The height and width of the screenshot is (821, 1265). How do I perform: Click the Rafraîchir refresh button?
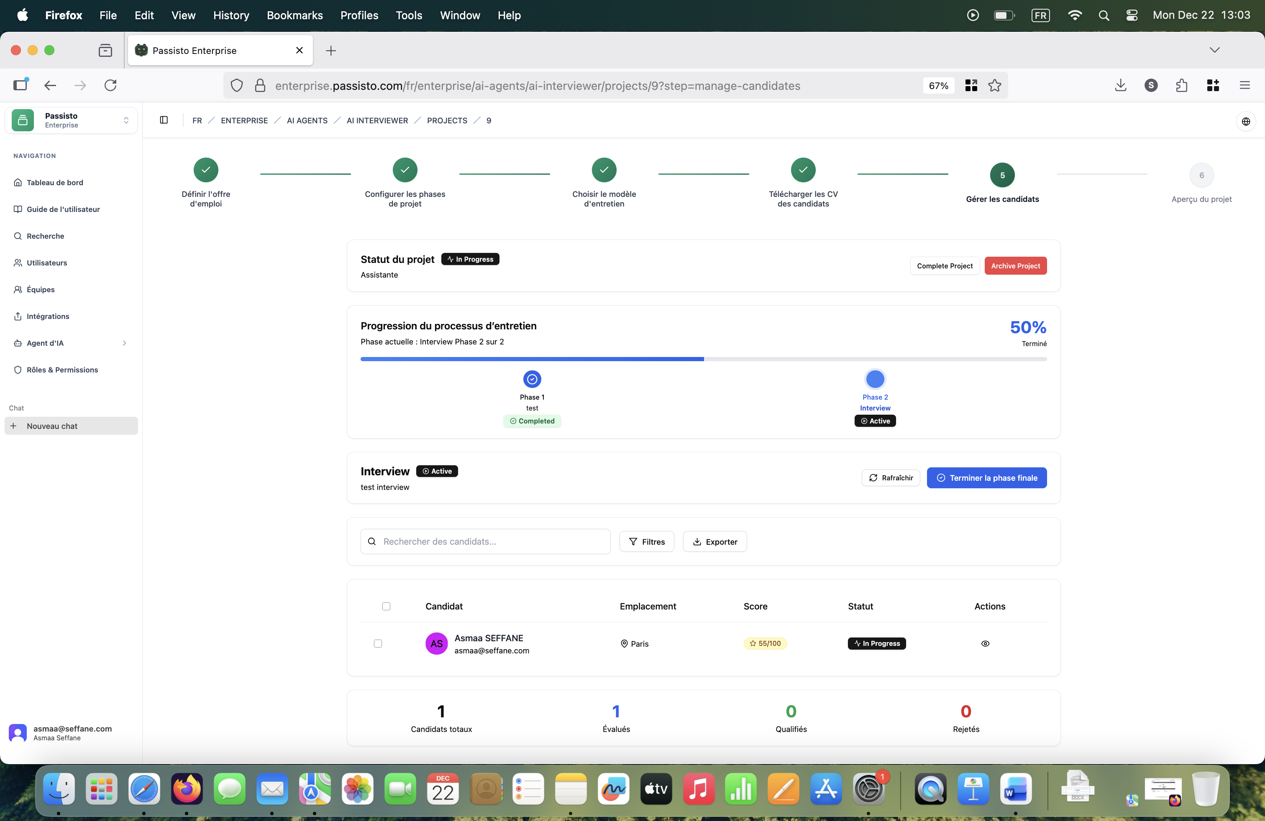point(890,478)
